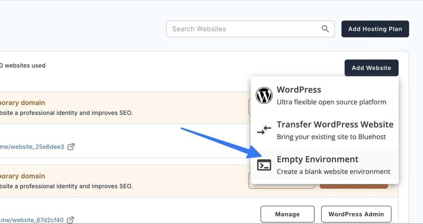Select WordPress from the menu

click(325, 96)
